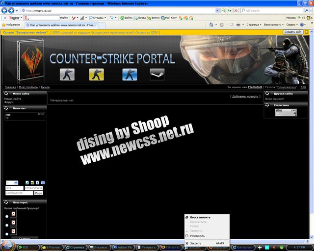Open the Отзывы toolbar dropdown
This screenshot has height=251, width=314.
(x=98, y=18)
